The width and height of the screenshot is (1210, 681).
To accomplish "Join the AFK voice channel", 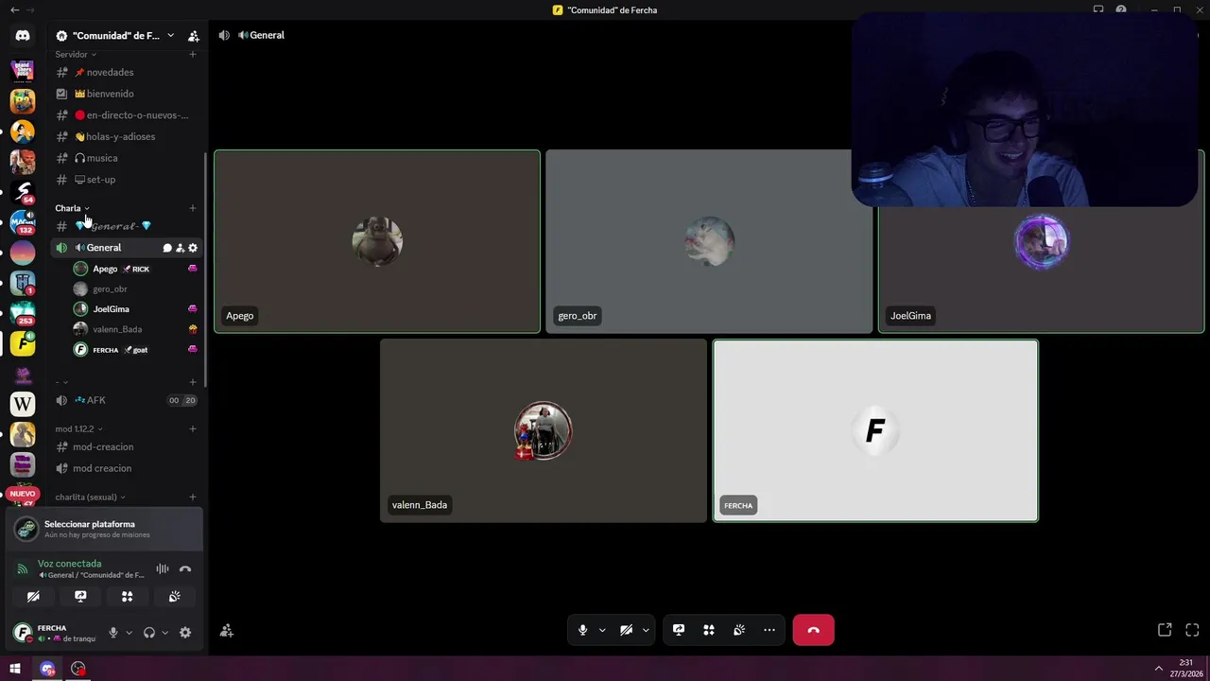I will (x=127, y=400).
